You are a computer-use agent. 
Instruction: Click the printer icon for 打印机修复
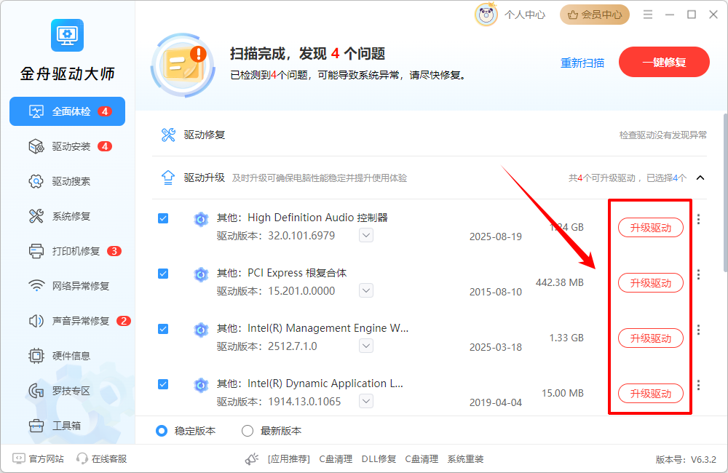point(36,251)
